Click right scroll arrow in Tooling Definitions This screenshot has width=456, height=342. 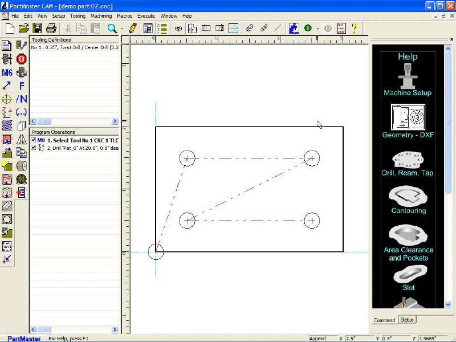115,121
